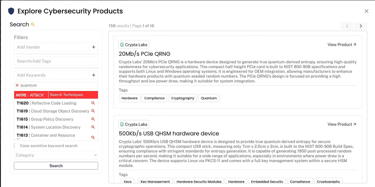Image resolution: width=375 pixels, height=187 pixels.
Task: Click the shield logo beside Explore Cybersecurity Products
Action: pyautogui.click(x=11, y=11)
